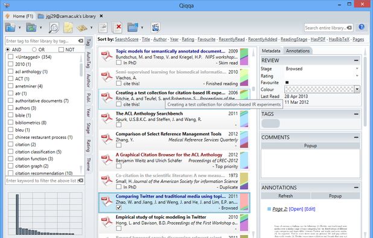Click colour strip of Topic models paper
Image resolution: width=373 pixels, height=238 pixels.
pyautogui.click(x=244, y=57)
